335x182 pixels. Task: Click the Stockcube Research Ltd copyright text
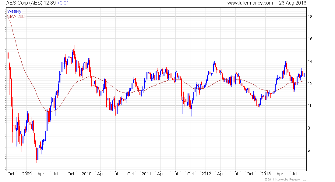[285, 180]
